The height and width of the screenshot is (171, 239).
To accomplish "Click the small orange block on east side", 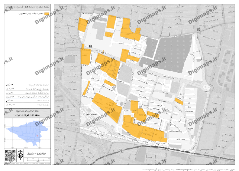I will tap(179, 101).
